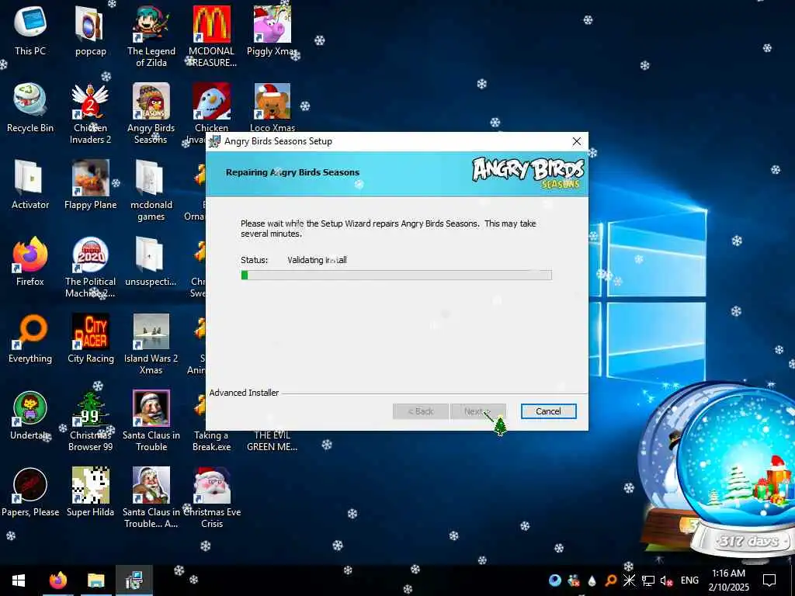The height and width of the screenshot is (596, 795).
Task: Click the white droplet tray icon
Action: pyautogui.click(x=592, y=580)
